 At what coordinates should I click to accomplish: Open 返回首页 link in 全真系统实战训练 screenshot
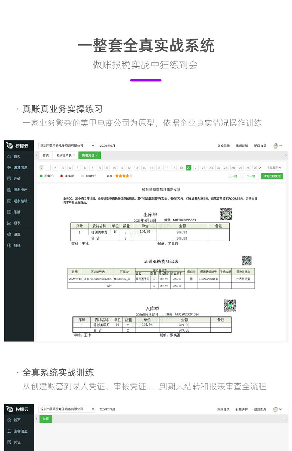click(260, 409)
